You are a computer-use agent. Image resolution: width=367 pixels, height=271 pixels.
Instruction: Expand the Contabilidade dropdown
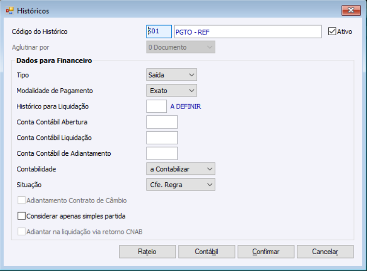181,169
